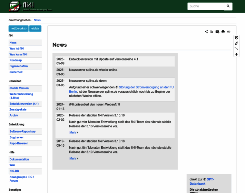The image size is (245, 193).
Task: Click 'Die 10 aktuellesten' heading text
Action: [204, 190]
